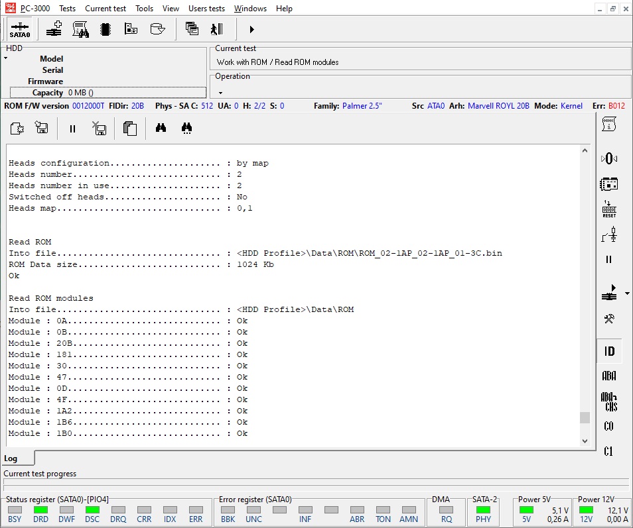Toggle the ID button in right sidebar
The height and width of the screenshot is (528, 633).
[x=608, y=351]
